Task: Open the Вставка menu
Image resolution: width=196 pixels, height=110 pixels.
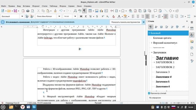Action: pos(26,6)
